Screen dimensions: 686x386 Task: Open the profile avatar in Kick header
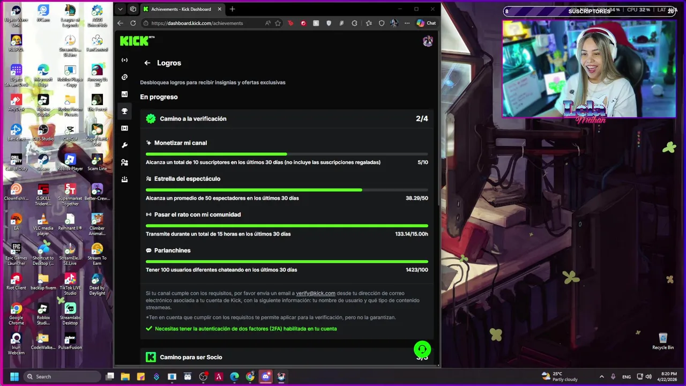click(428, 41)
